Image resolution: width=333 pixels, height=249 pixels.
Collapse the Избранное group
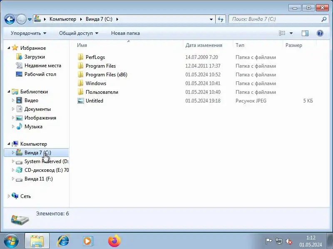[9, 48]
